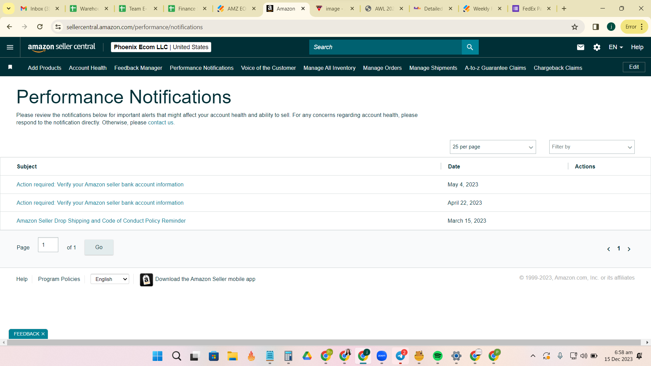Show hidden system tray icons chevron

click(x=533, y=356)
